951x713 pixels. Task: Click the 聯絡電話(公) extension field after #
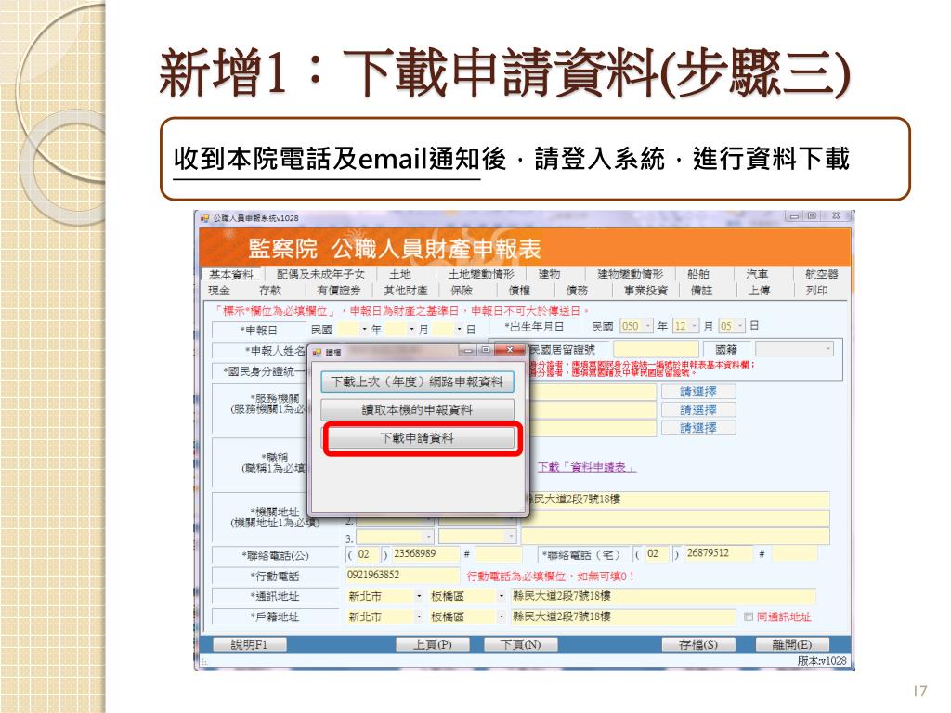click(498, 554)
